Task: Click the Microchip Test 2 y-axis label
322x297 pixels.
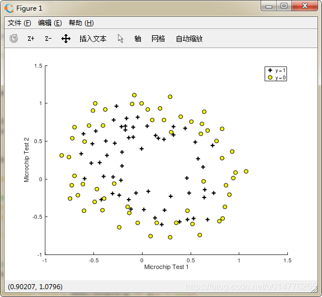Action: click(26, 159)
